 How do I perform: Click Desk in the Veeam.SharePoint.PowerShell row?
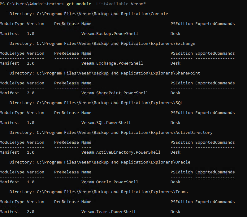click(x=175, y=93)
